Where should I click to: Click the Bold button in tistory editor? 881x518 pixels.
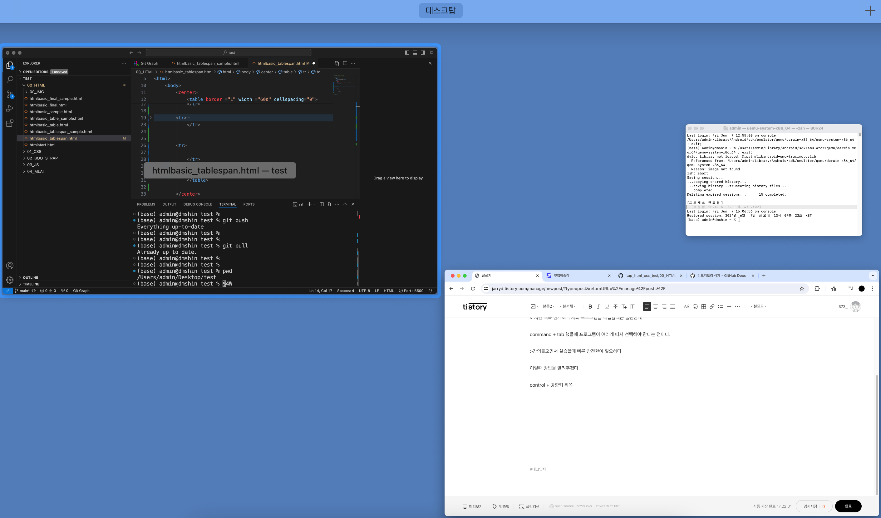[590, 306]
